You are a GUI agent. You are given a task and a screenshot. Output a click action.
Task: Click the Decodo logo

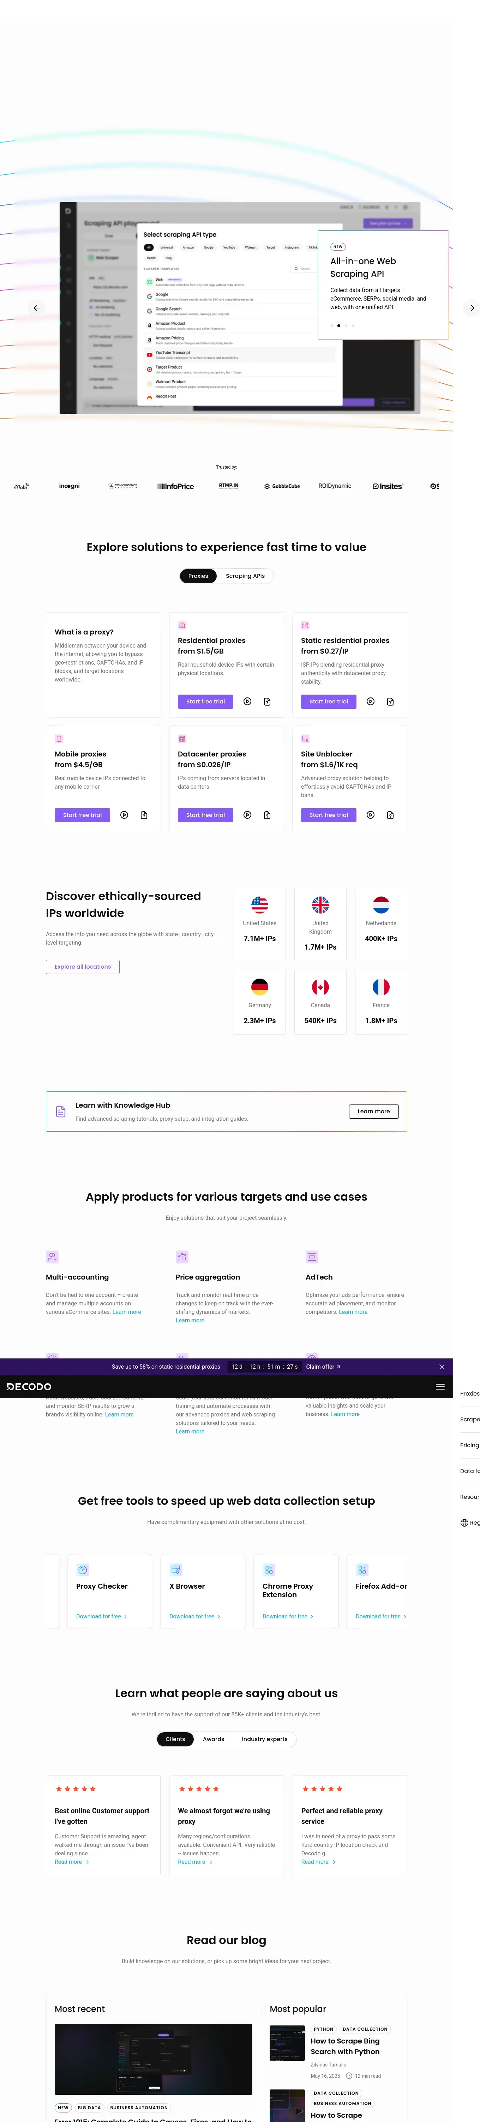coord(30,1386)
